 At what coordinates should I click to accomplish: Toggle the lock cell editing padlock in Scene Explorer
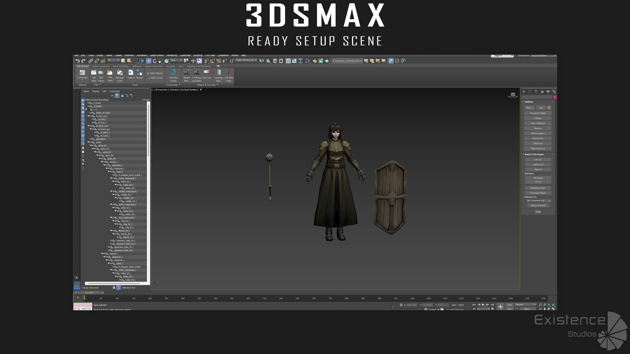(122, 96)
